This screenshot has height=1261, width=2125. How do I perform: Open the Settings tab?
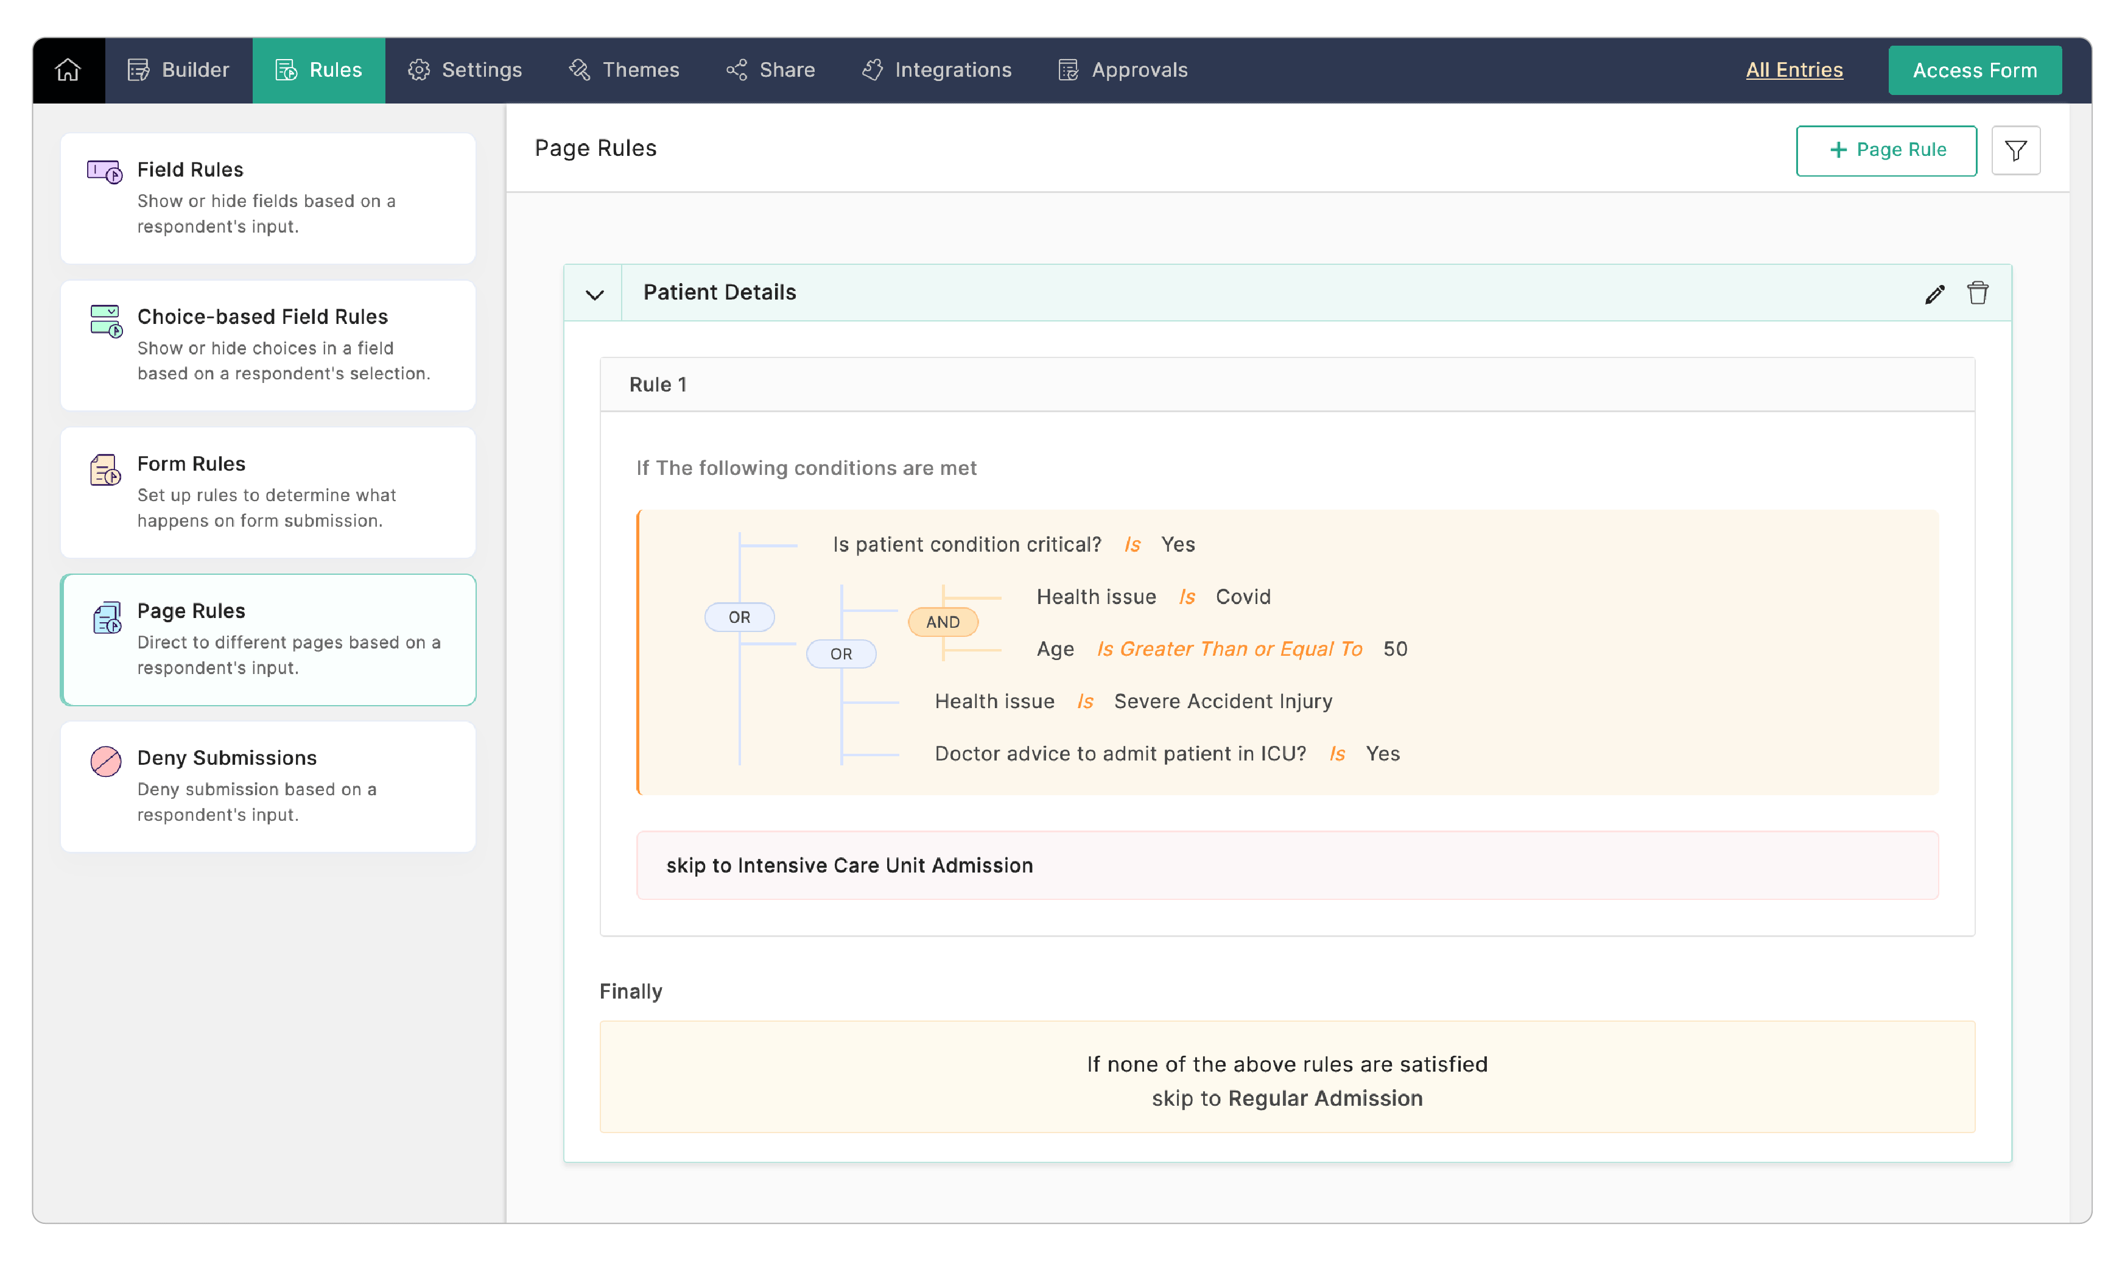[465, 69]
